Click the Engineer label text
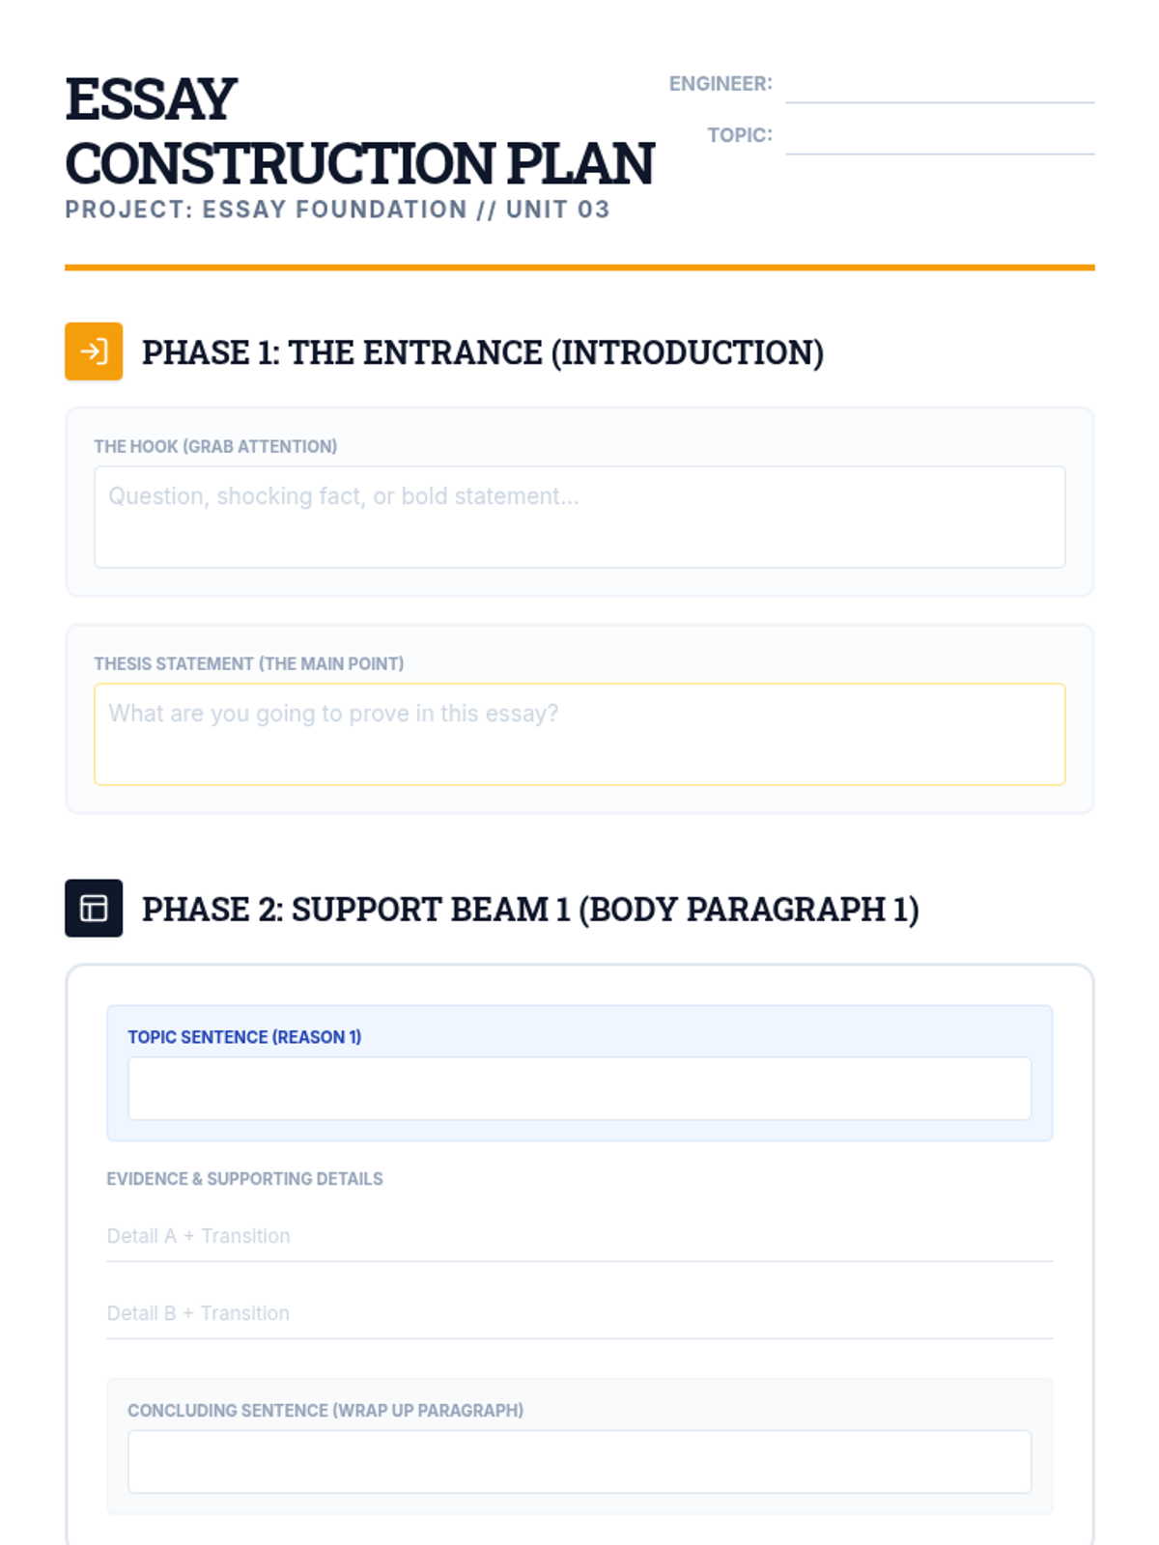This screenshot has width=1159, height=1545. [x=721, y=84]
